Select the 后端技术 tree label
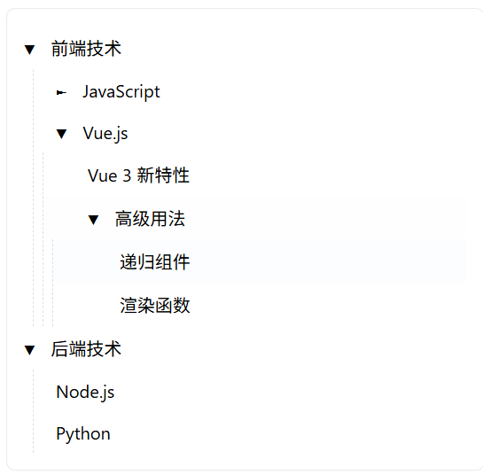The width and height of the screenshot is (483, 475). coord(86,349)
